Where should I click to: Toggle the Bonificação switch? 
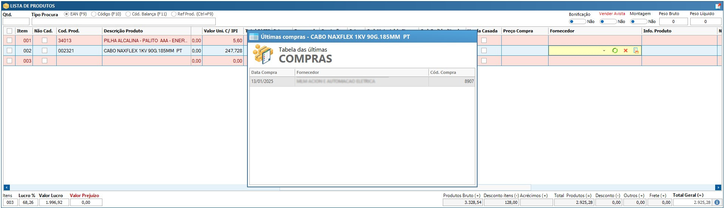577,21
